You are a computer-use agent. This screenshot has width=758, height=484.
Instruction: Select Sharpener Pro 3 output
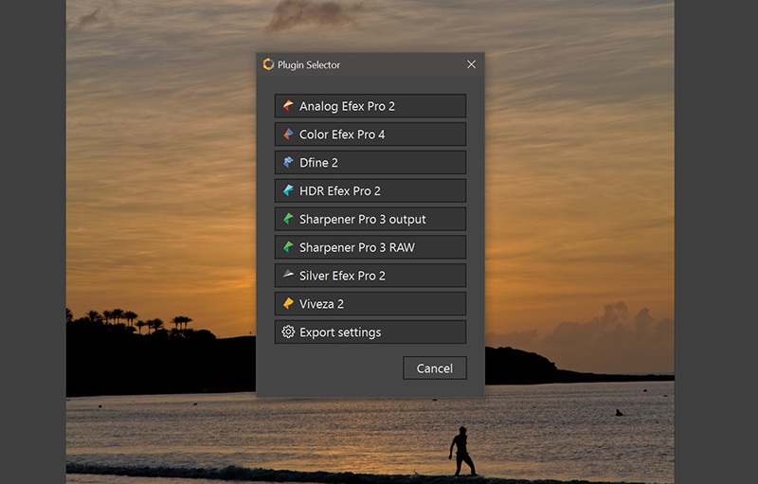pyautogui.click(x=370, y=220)
